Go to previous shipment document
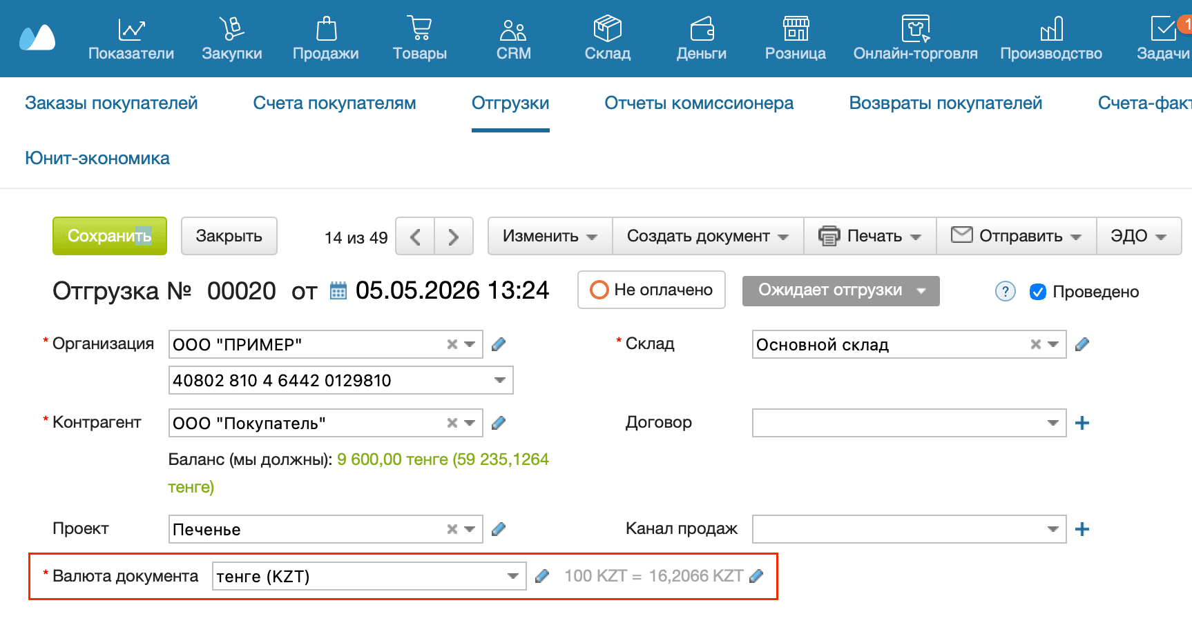 click(x=415, y=237)
